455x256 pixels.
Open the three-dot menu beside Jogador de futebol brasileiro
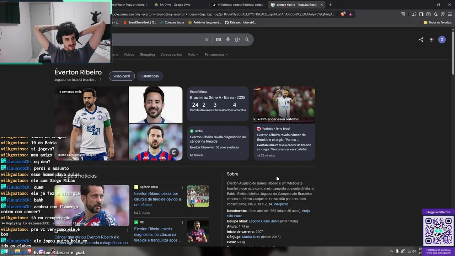[x=100, y=80]
